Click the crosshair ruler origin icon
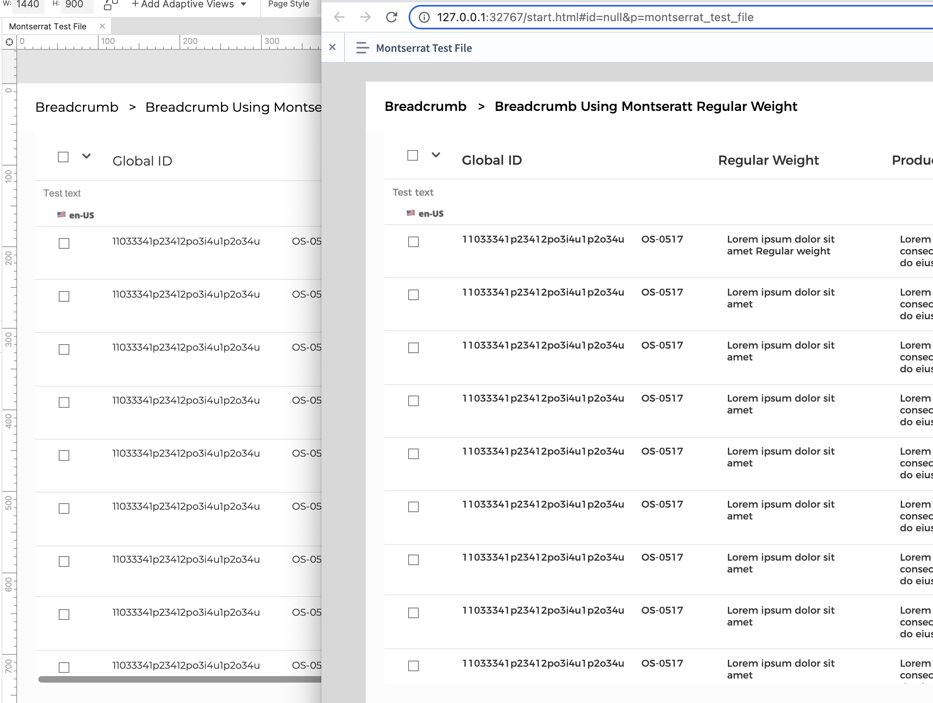 [x=9, y=42]
